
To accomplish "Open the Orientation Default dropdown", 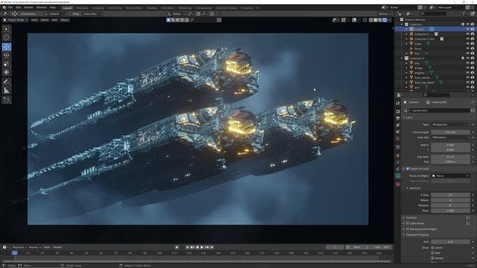I will 56,14.
